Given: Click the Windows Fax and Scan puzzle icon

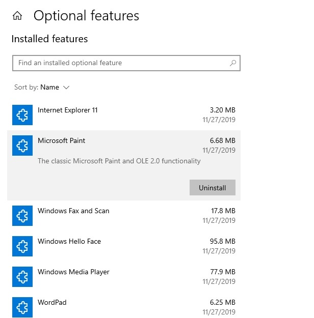Looking at the screenshot, I should click(22, 216).
